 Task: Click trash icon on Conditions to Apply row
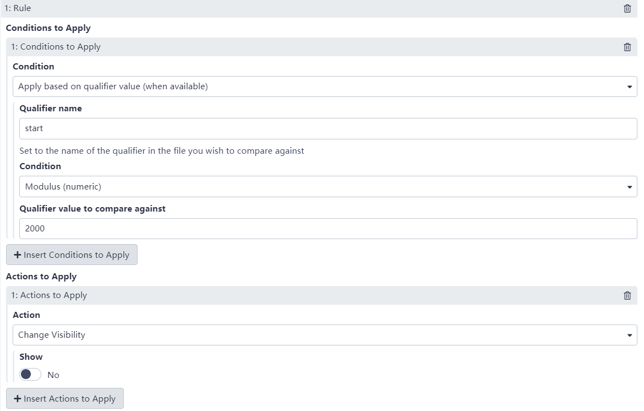coord(627,47)
